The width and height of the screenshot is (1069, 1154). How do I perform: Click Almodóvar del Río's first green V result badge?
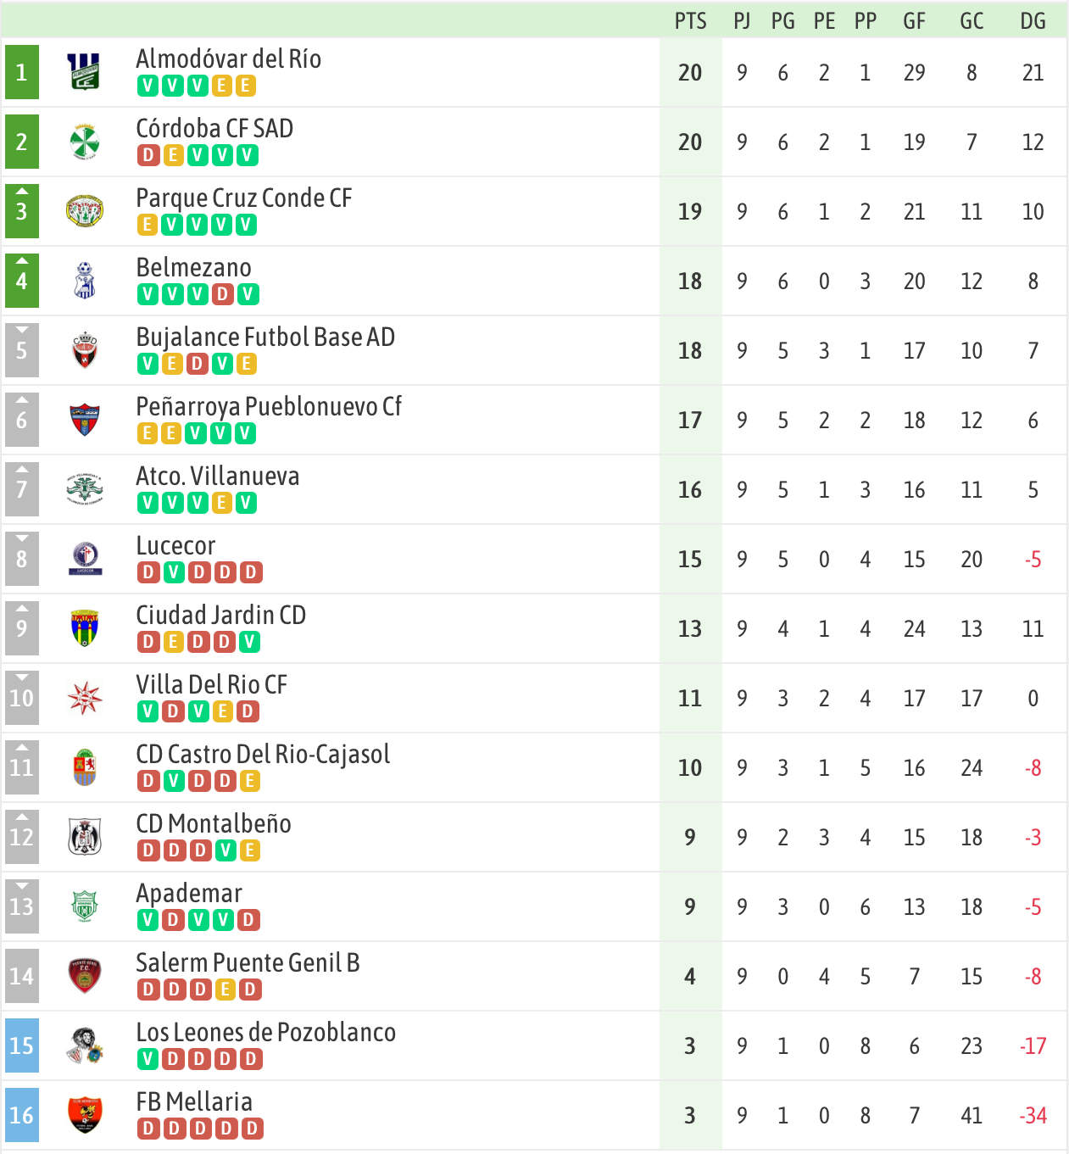[x=148, y=86]
